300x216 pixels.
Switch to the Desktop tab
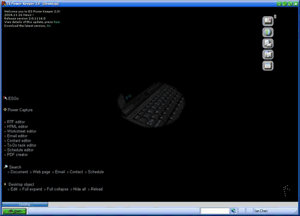pos(25,204)
